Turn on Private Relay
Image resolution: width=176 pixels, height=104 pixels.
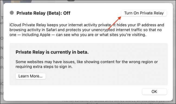tap(144, 13)
